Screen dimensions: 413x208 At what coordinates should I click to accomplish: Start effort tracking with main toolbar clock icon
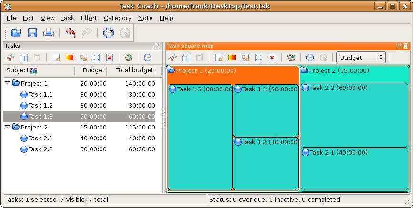[x=109, y=33]
